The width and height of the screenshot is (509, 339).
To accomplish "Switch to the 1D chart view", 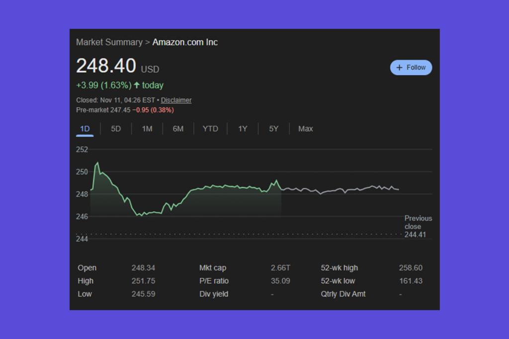I will coord(85,129).
